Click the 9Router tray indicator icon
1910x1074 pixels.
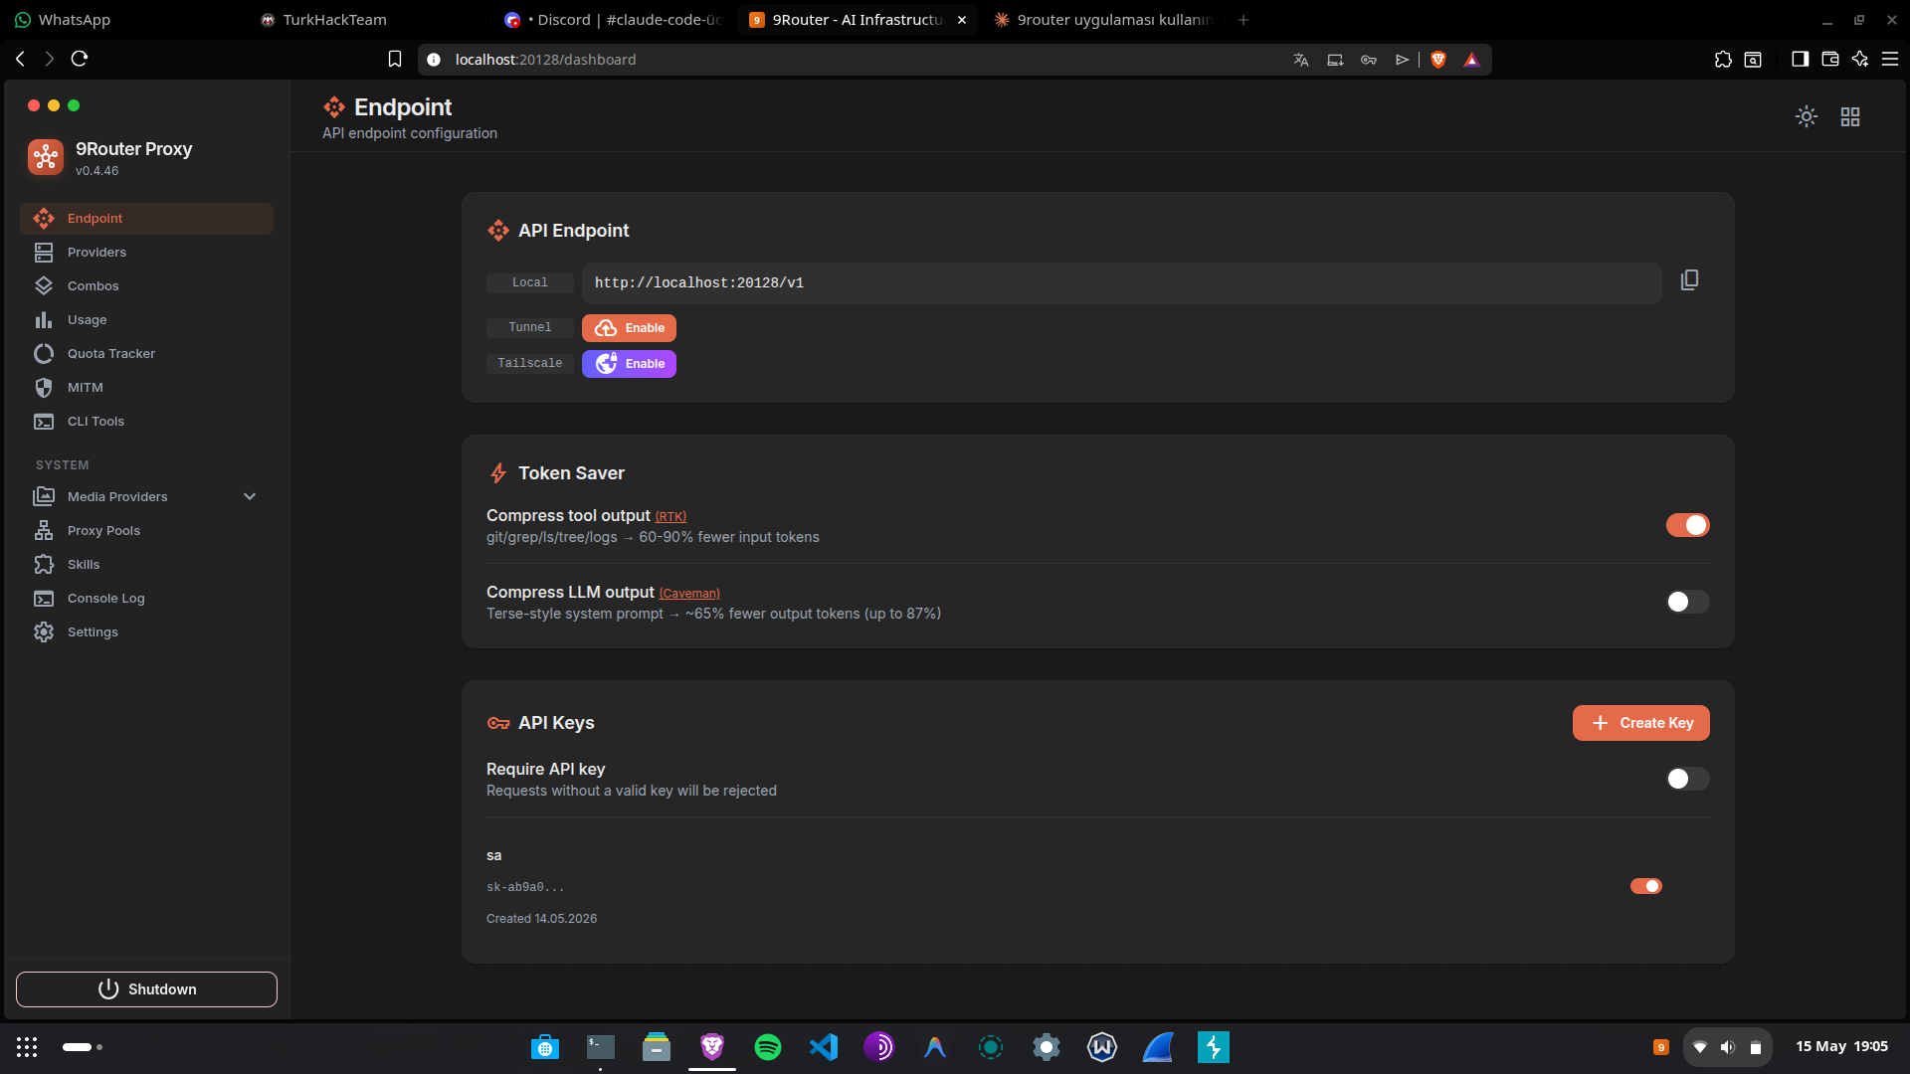pyautogui.click(x=1660, y=1047)
